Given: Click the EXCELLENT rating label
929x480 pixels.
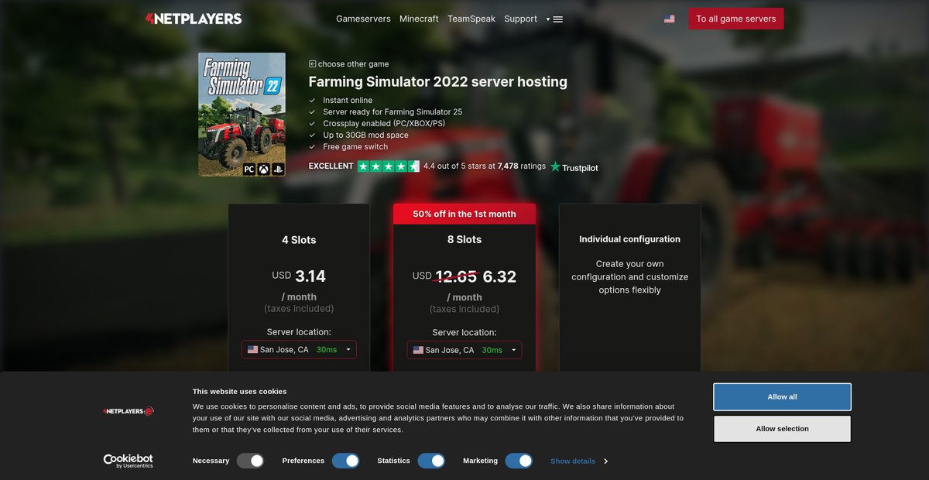Looking at the screenshot, I should [331, 166].
